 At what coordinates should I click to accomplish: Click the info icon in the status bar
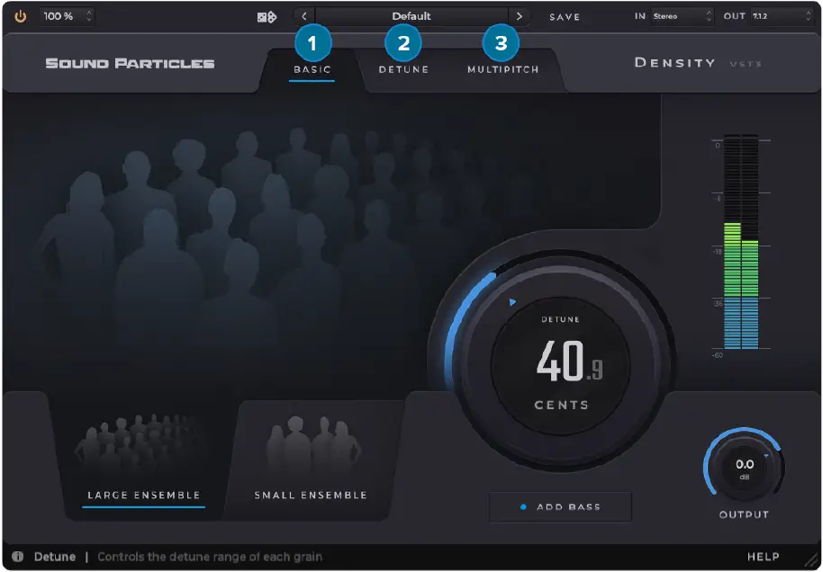point(20,556)
